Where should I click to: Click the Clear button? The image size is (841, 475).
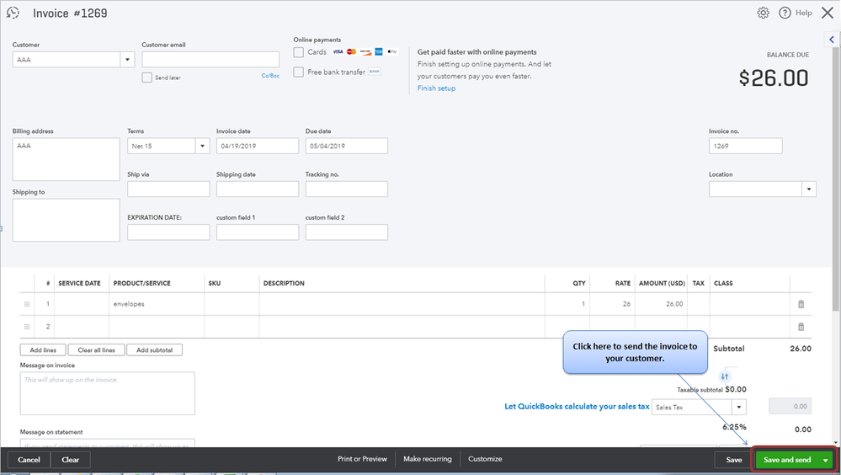[70, 460]
